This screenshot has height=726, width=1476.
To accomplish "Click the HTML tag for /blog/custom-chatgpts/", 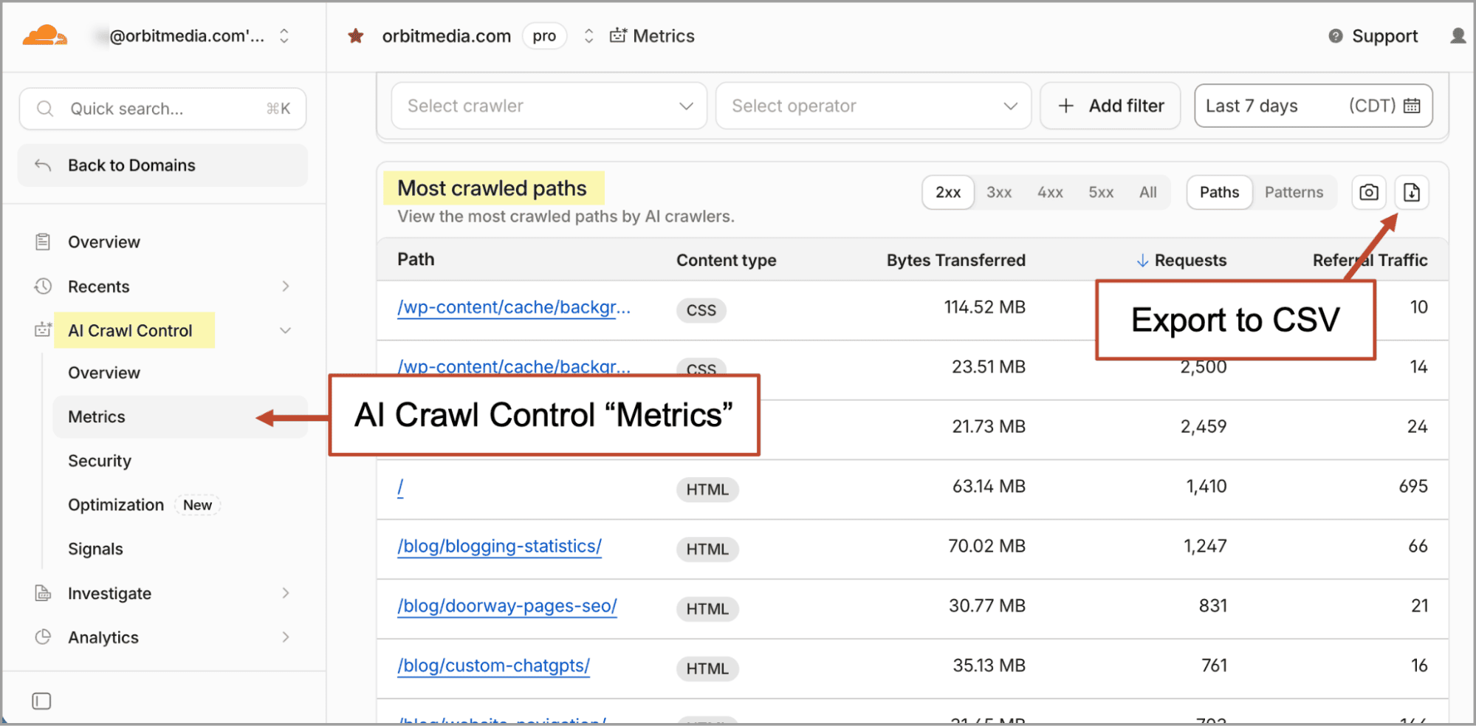I will [707, 668].
